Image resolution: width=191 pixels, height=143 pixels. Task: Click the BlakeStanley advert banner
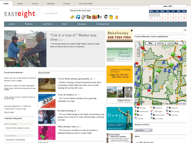click(x=120, y=36)
